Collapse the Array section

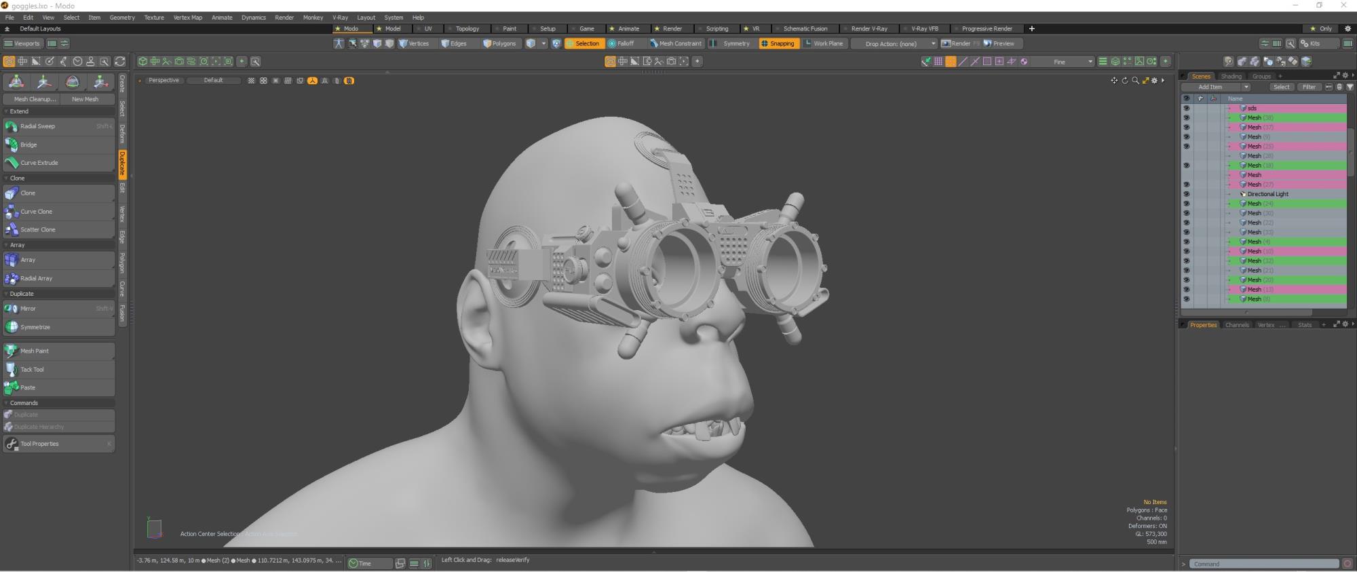pos(6,245)
